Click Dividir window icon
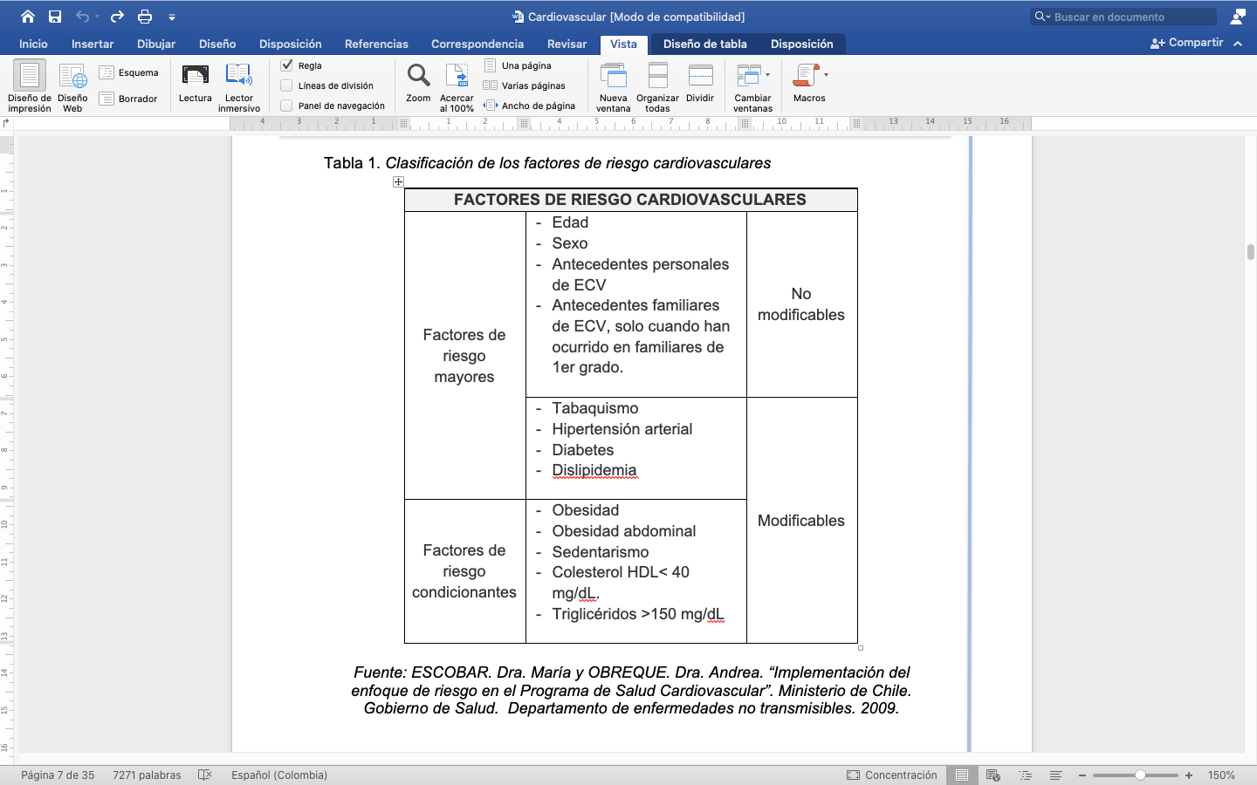1257x785 pixels. [700, 76]
